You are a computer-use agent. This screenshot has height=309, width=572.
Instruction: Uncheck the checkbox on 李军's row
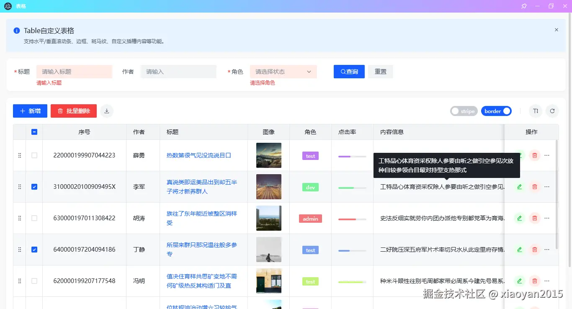click(34, 187)
